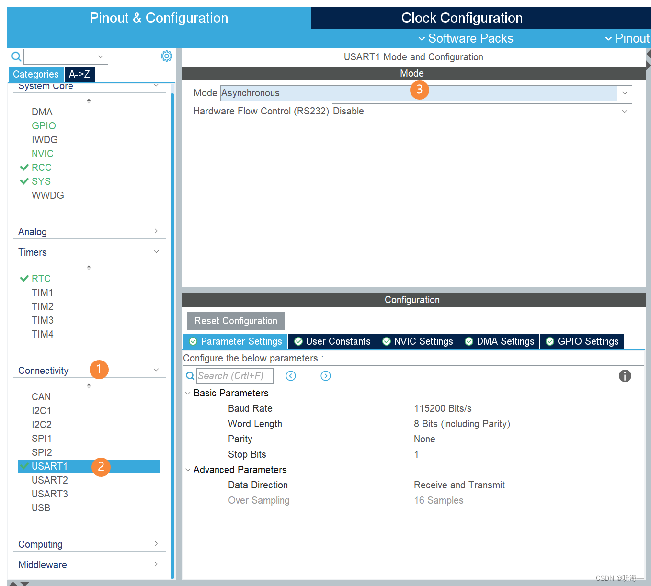Open Software Packs menu

pos(466,38)
